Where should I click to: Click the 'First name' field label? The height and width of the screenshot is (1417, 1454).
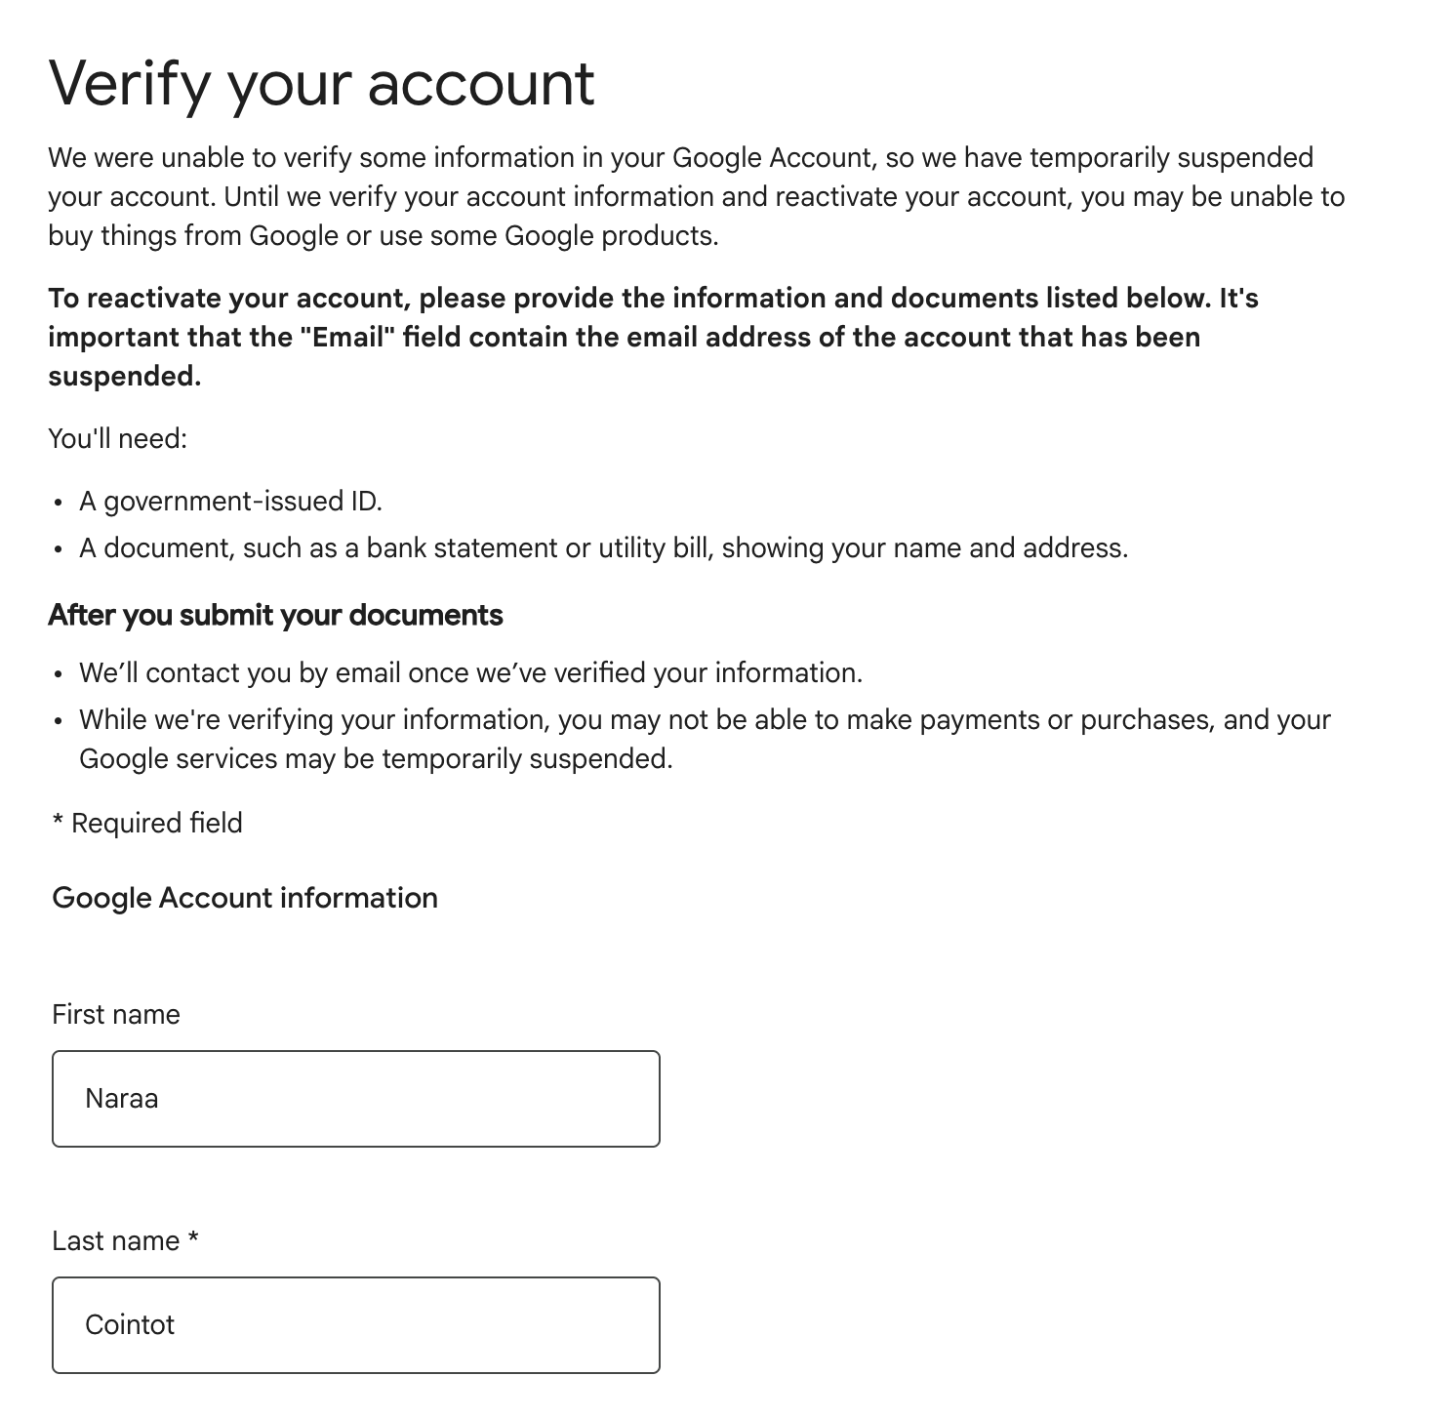click(x=116, y=1015)
